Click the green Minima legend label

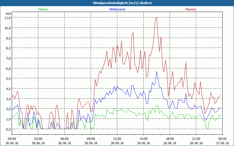pos(43,9)
